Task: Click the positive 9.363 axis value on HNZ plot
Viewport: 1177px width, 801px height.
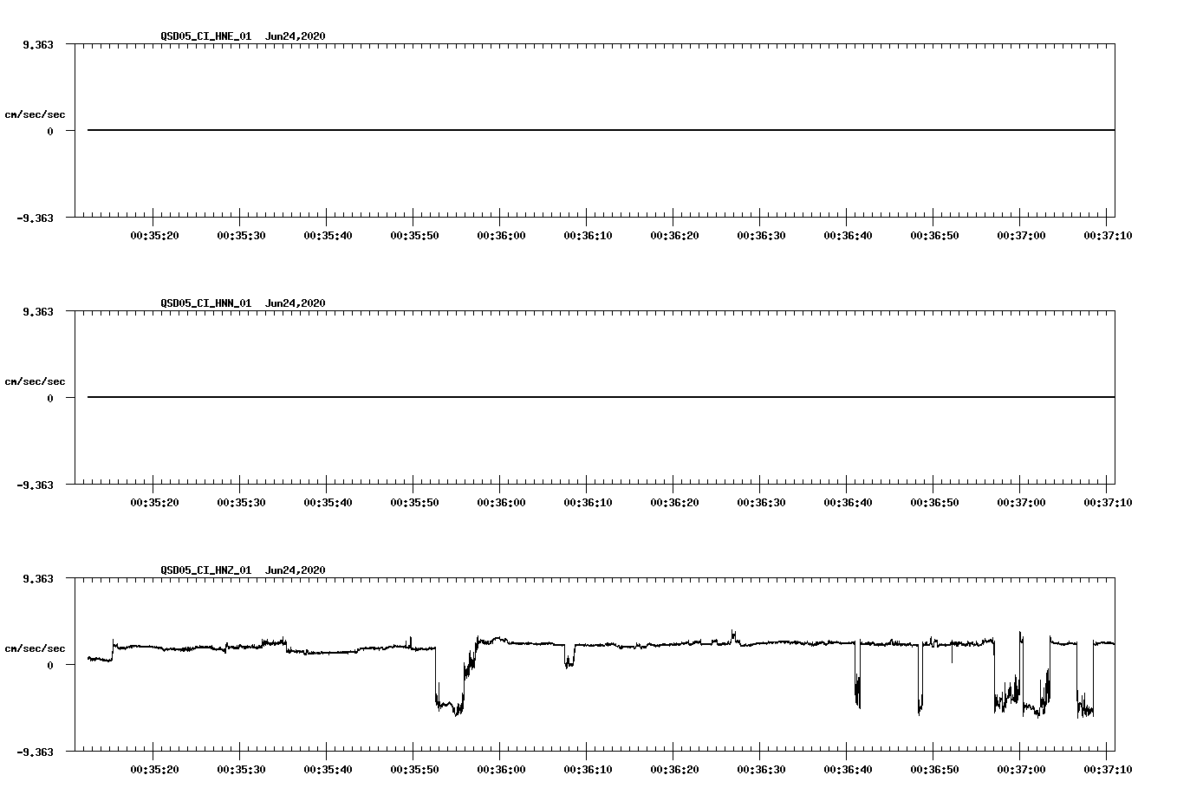Action: coord(38,578)
